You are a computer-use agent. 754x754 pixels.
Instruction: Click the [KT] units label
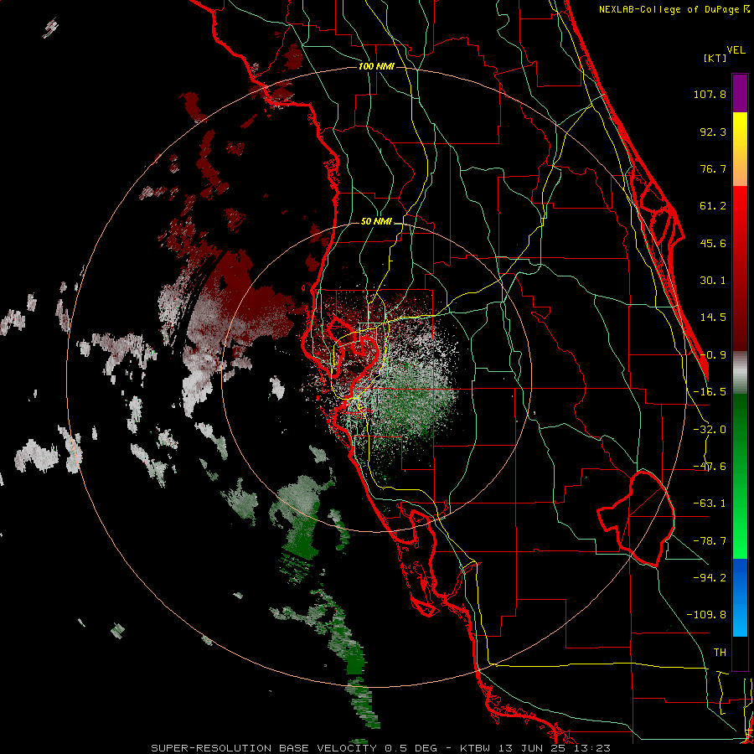tap(715, 58)
